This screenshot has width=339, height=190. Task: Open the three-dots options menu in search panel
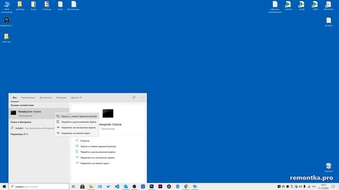(141, 97)
